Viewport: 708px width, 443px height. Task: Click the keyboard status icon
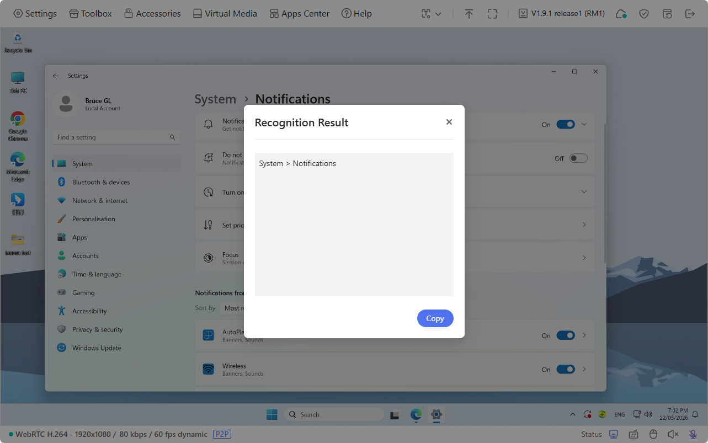tap(634, 434)
